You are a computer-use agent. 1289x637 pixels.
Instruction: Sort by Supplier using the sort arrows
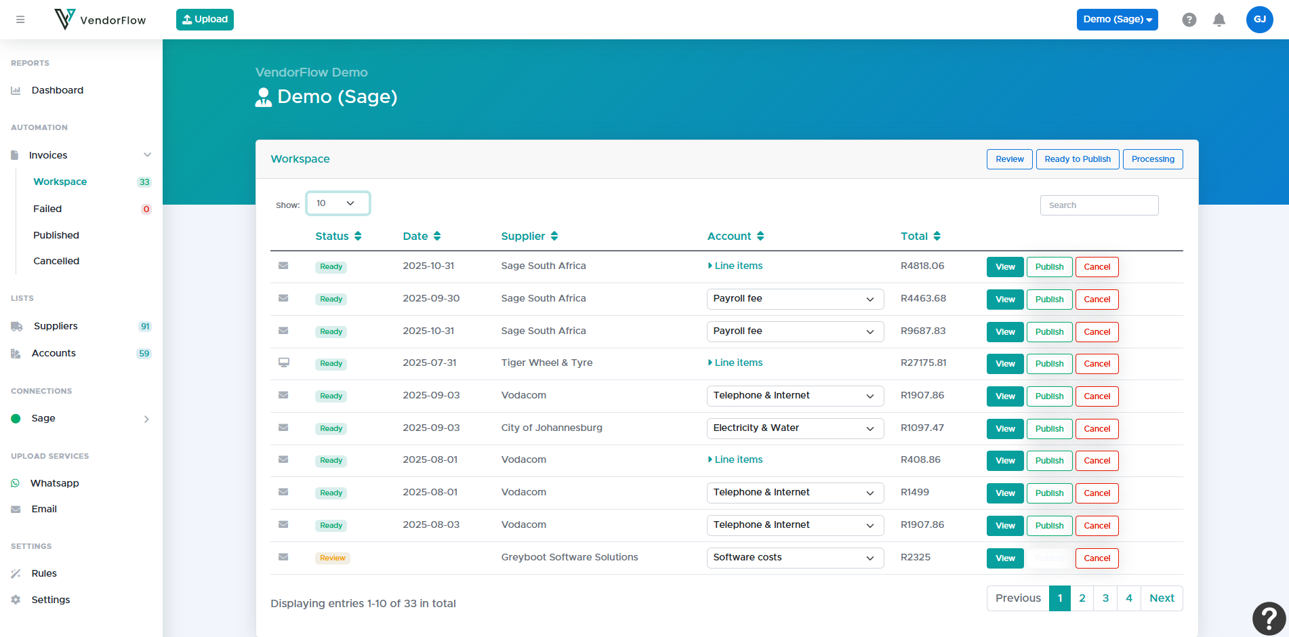tap(554, 236)
